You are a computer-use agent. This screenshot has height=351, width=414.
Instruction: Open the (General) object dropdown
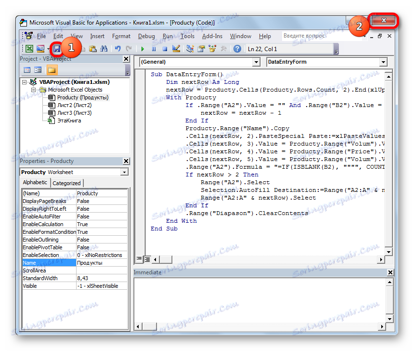(x=256, y=62)
